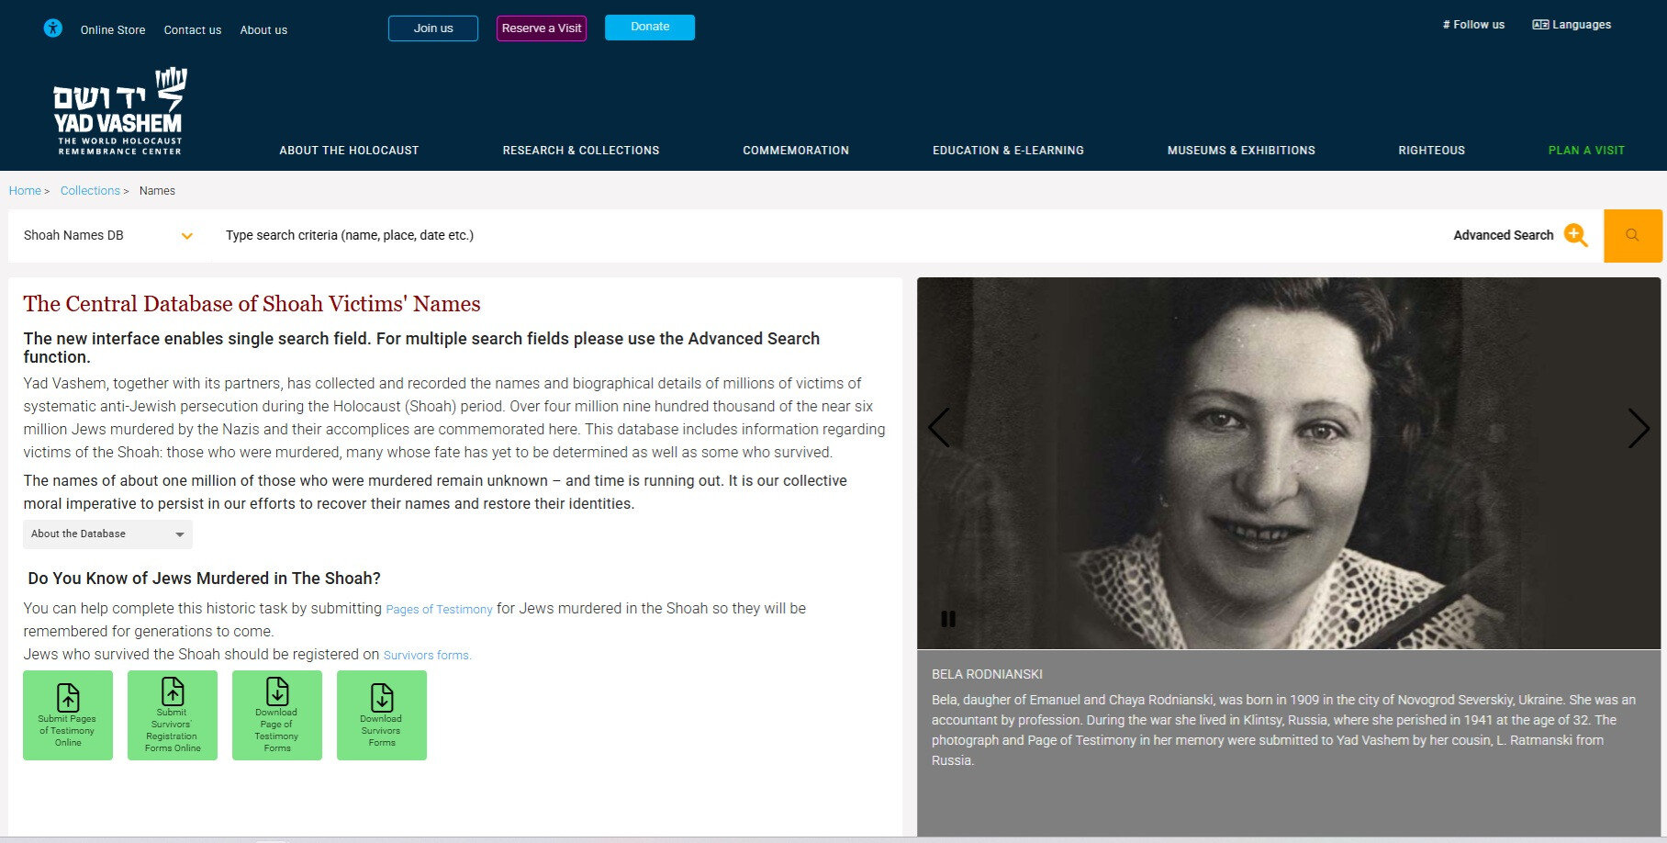Screen dimensions: 1667x843
Task: Open the Pages of Testimony link
Action: pyautogui.click(x=439, y=610)
